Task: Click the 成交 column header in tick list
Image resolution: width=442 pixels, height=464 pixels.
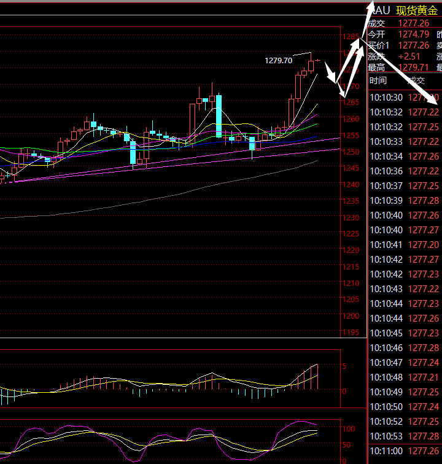Action: [416, 80]
